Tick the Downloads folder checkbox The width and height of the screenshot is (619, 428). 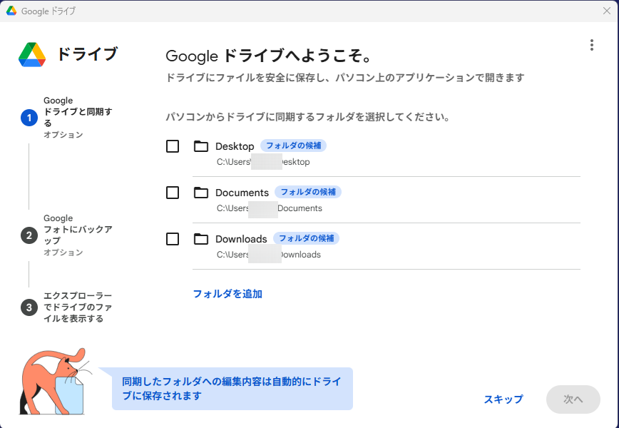[173, 239]
